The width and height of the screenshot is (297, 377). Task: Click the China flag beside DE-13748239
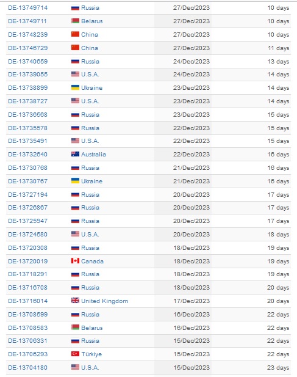click(75, 34)
